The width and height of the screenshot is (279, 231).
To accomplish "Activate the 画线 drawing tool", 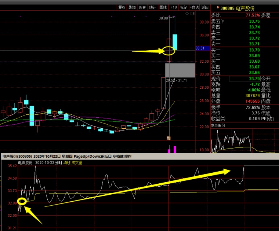I will [163, 7].
